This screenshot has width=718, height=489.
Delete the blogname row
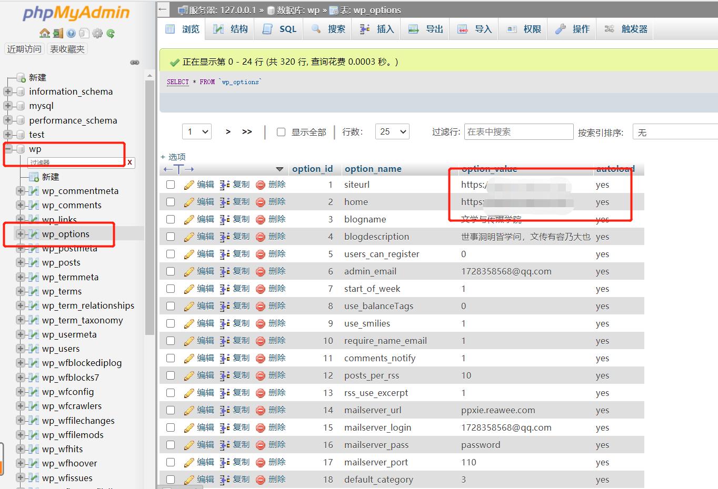(x=271, y=219)
